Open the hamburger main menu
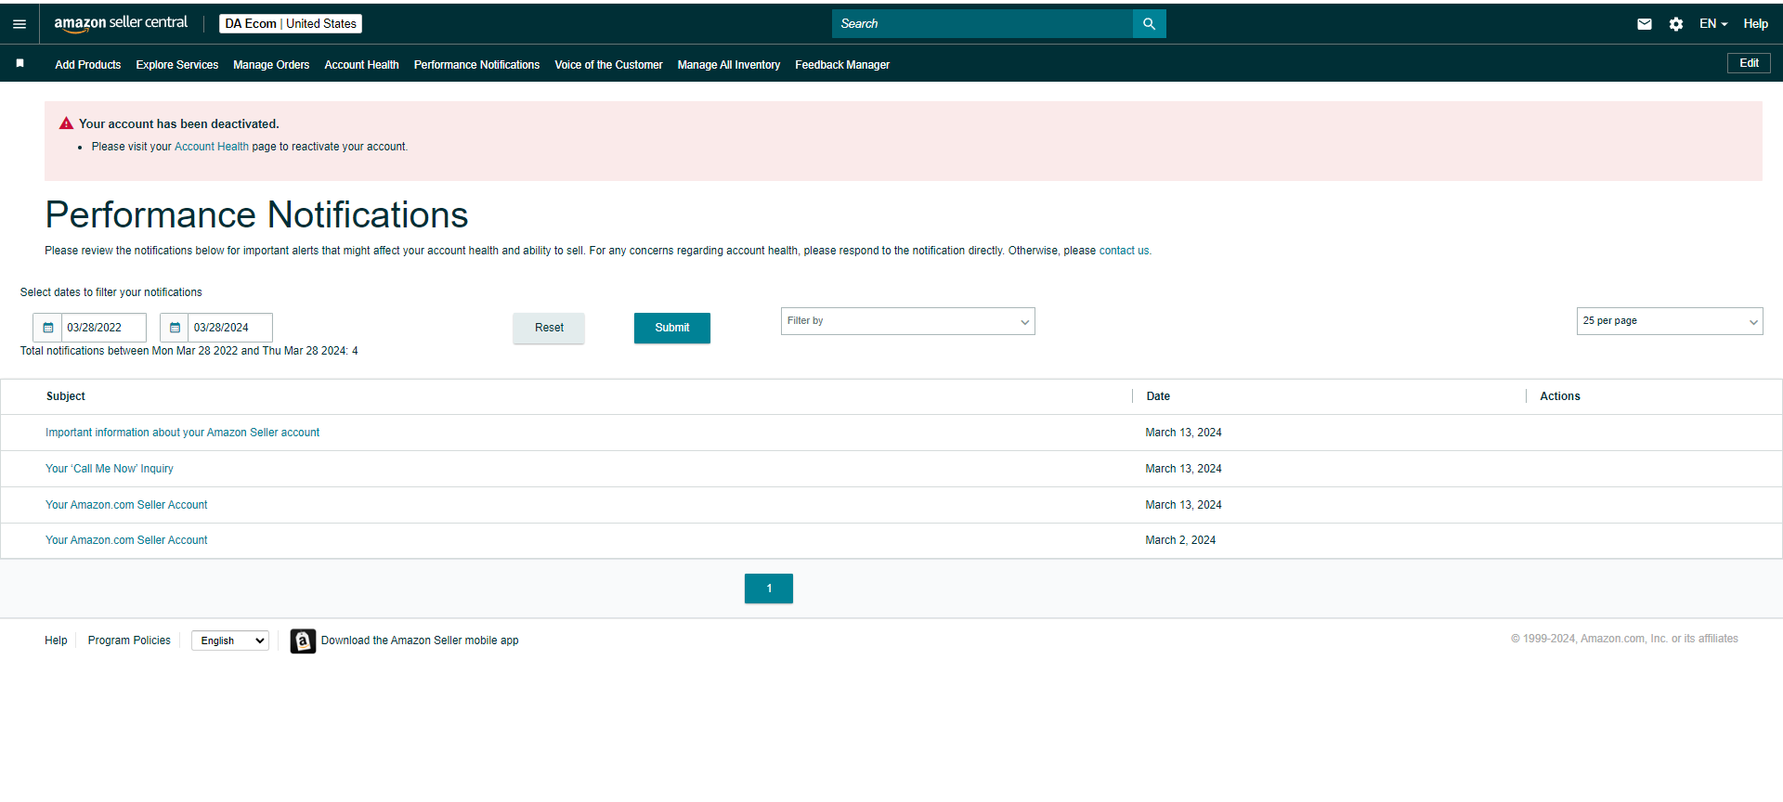This screenshot has height=802, width=1783. pyautogui.click(x=20, y=24)
